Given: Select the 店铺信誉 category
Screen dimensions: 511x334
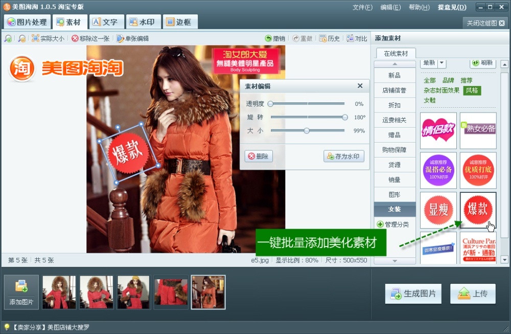Looking at the screenshot, I should [394, 91].
